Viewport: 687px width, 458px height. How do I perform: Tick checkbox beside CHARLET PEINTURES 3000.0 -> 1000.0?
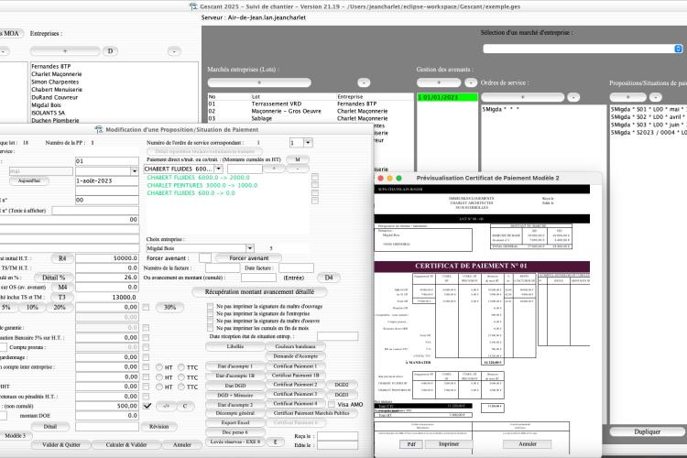click(x=314, y=185)
